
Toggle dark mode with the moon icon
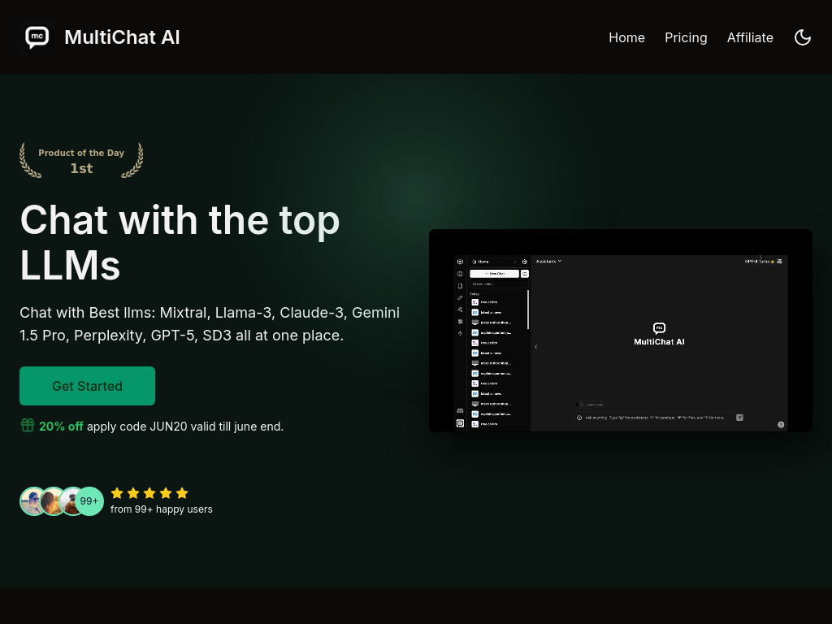(803, 37)
